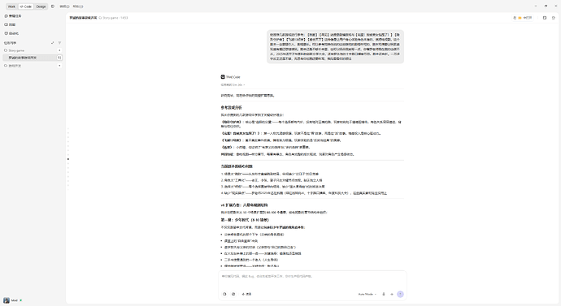Switch to the Code mode tab
Viewport: 561px width, 306px height.
tap(26, 6)
